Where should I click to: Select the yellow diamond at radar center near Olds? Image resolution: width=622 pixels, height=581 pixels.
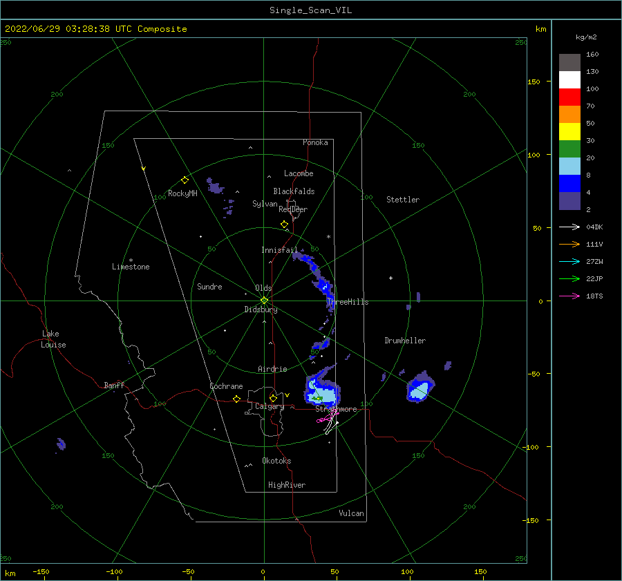click(x=264, y=301)
